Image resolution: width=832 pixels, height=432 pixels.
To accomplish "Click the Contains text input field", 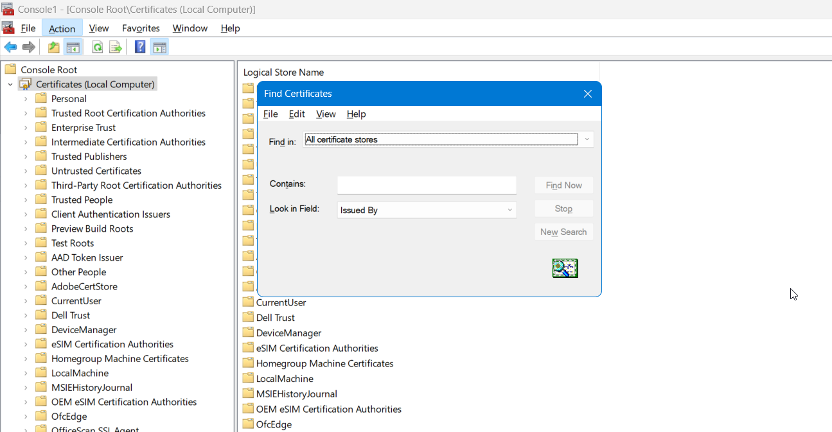I will (x=427, y=185).
